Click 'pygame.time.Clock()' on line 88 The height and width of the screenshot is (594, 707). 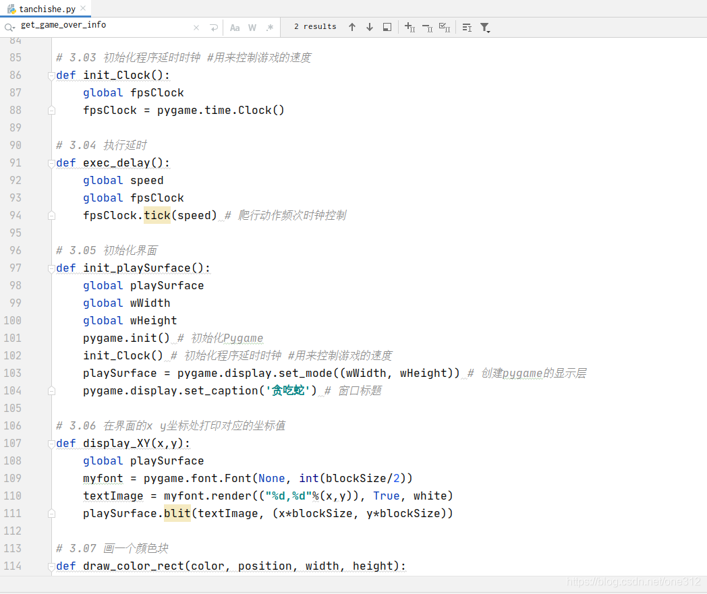pos(221,111)
